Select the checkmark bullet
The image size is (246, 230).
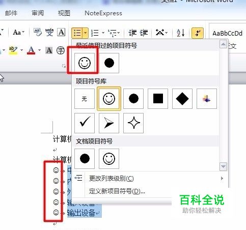(x=85, y=123)
